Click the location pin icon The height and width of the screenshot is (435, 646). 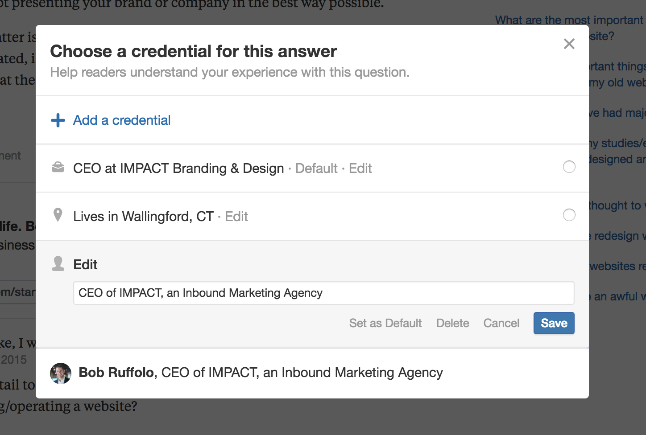58,215
